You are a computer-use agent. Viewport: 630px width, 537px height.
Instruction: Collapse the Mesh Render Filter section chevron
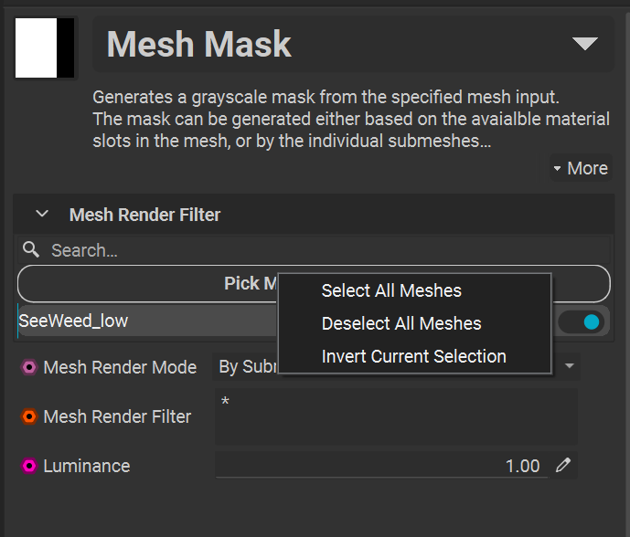41,215
